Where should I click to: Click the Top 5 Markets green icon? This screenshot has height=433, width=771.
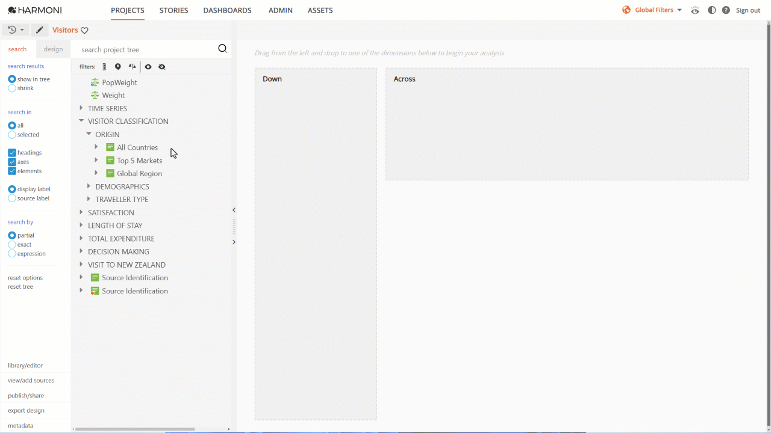(x=110, y=161)
